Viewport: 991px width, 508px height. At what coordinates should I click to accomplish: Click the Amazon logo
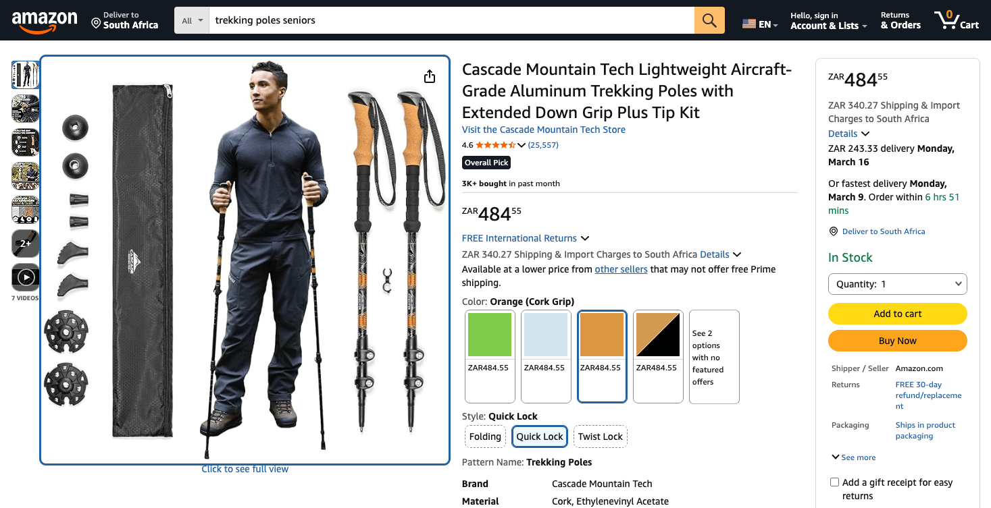click(x=45, y=22)
